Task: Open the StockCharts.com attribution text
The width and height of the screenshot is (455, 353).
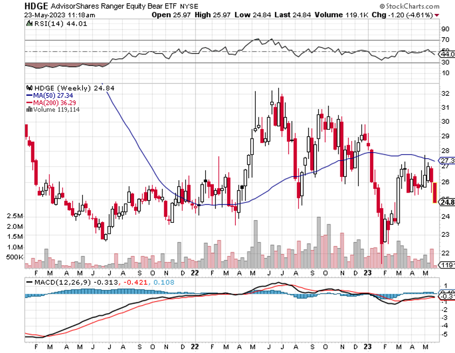Action: pos(412,6)
